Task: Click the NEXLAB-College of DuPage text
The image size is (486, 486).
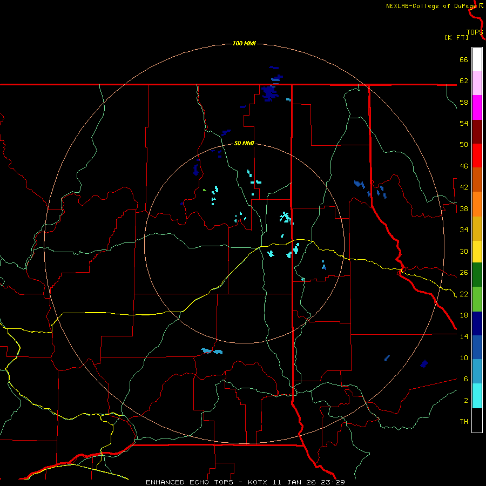Action: [431, 6]
